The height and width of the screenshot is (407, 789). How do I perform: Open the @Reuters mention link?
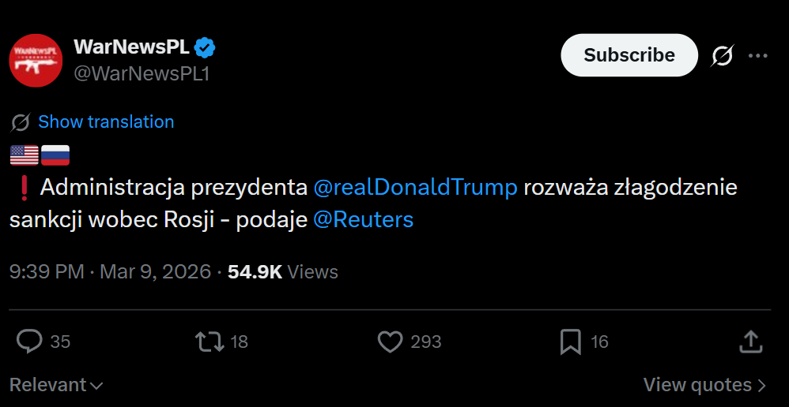point(363,219)
